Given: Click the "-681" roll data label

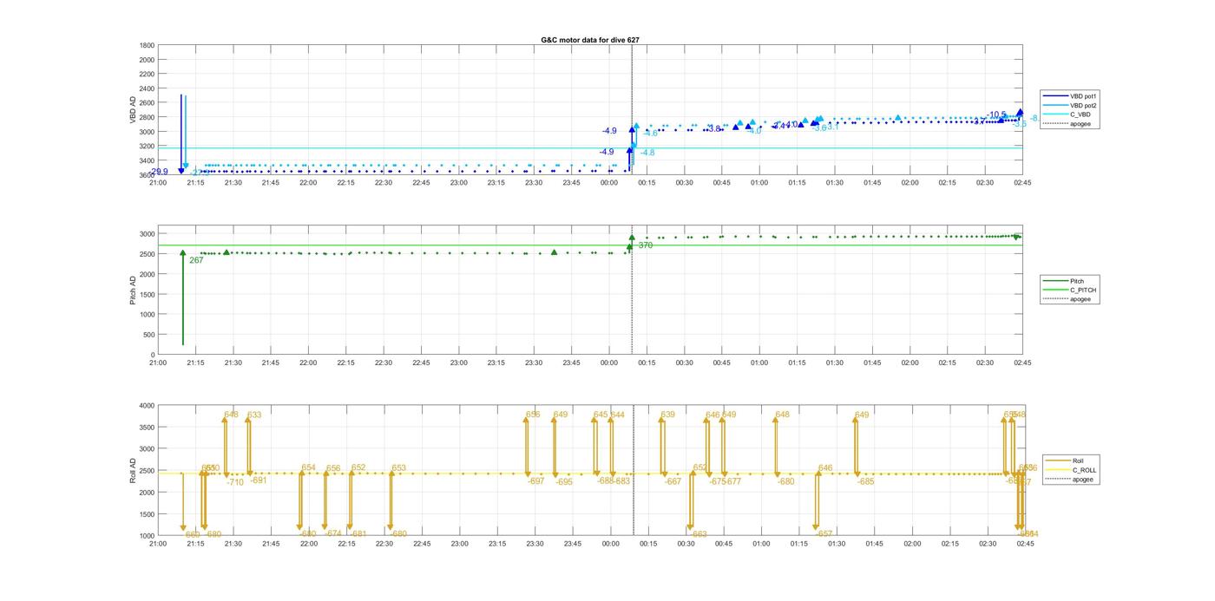Looking at the screenshot, I should point(358,534).
